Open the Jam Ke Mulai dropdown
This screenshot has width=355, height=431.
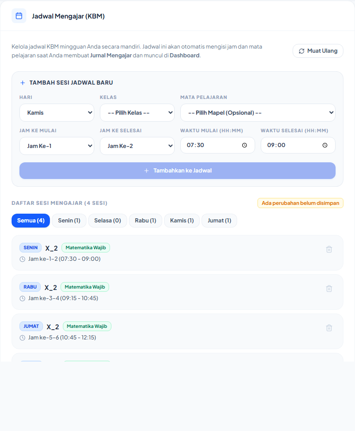(57, 146)
